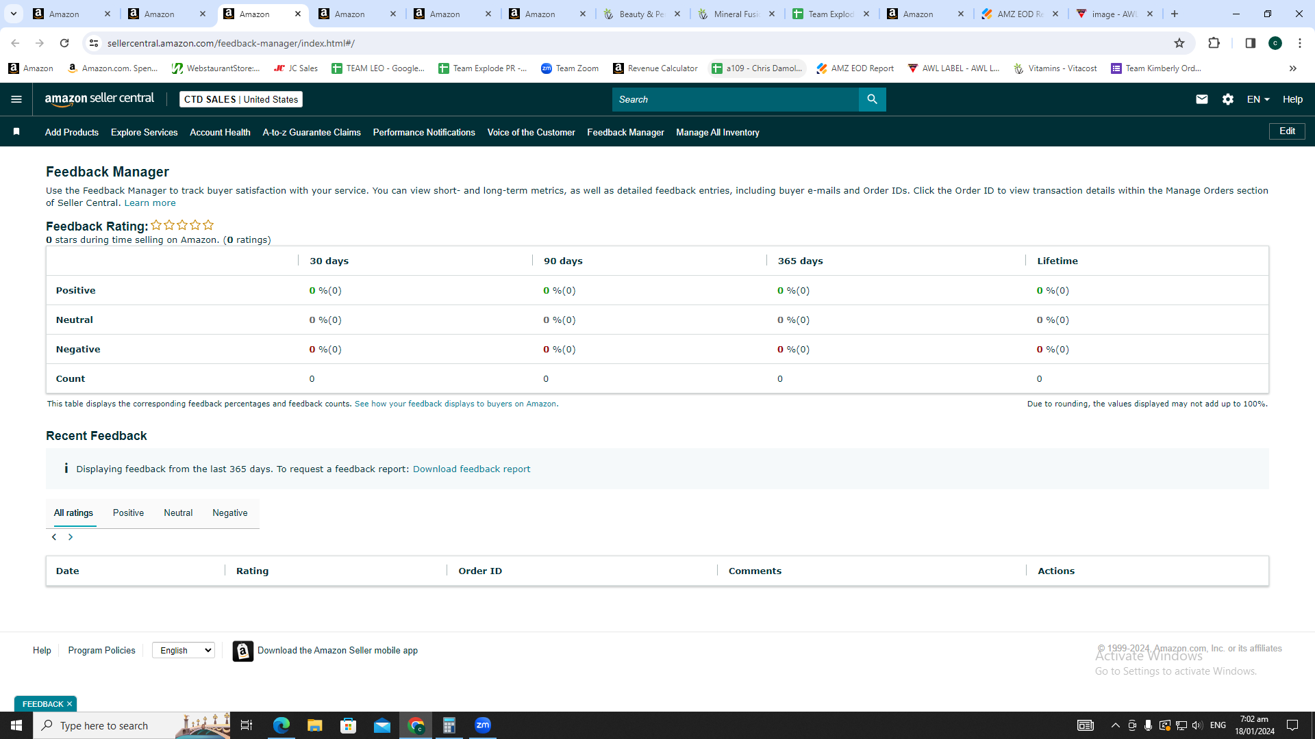The height and width of the screenshot is (739, 1315).
Task: Open the Windows notification center
Action: (1292, 725)
